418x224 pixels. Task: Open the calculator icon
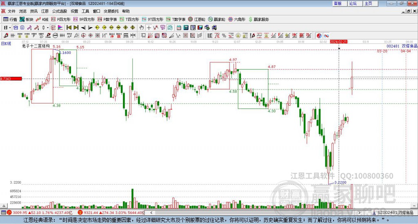click(x=186, y=28)
